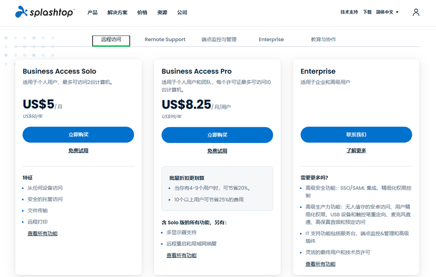Open the user account icon
The width and height of the screenshot is (436, 277).
[416, 12]
